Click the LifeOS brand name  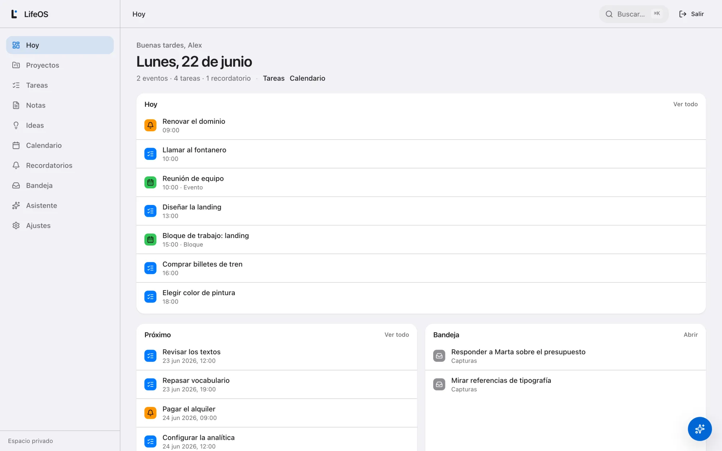tap(36, 14)
